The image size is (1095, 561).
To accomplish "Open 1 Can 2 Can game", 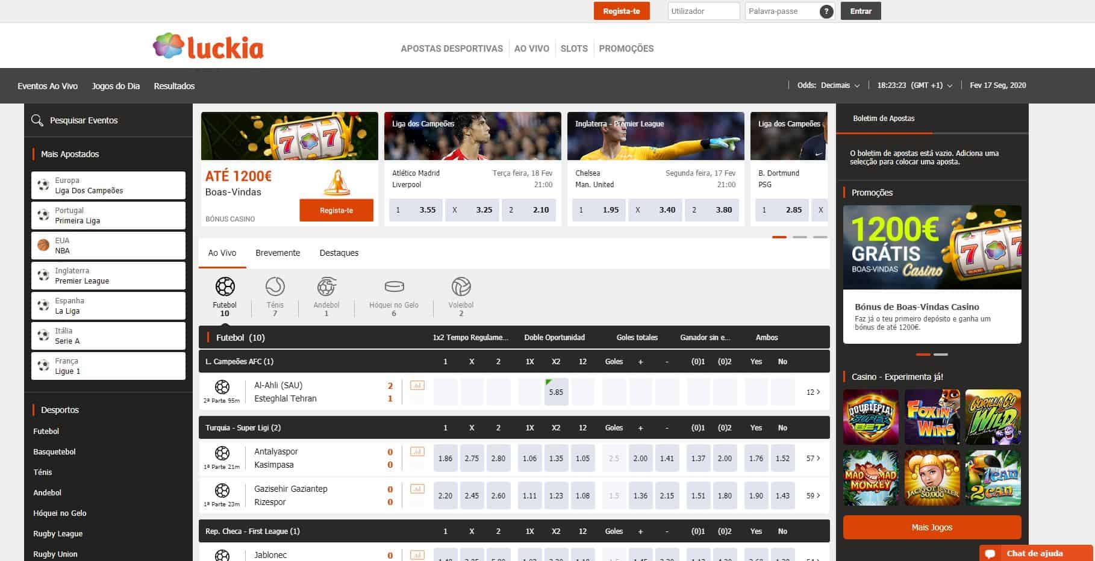I will pos(993,478).
